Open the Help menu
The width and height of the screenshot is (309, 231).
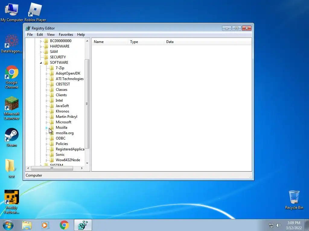point(81,35)
